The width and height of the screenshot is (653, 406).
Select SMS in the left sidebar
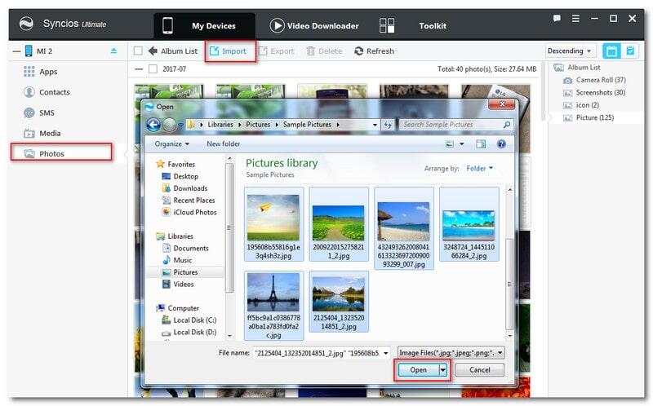(x=47, y=113)
